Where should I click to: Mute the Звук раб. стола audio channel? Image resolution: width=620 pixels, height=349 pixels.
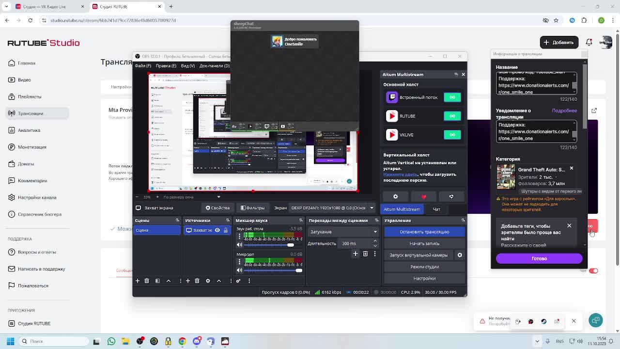[x=239, y=245]
